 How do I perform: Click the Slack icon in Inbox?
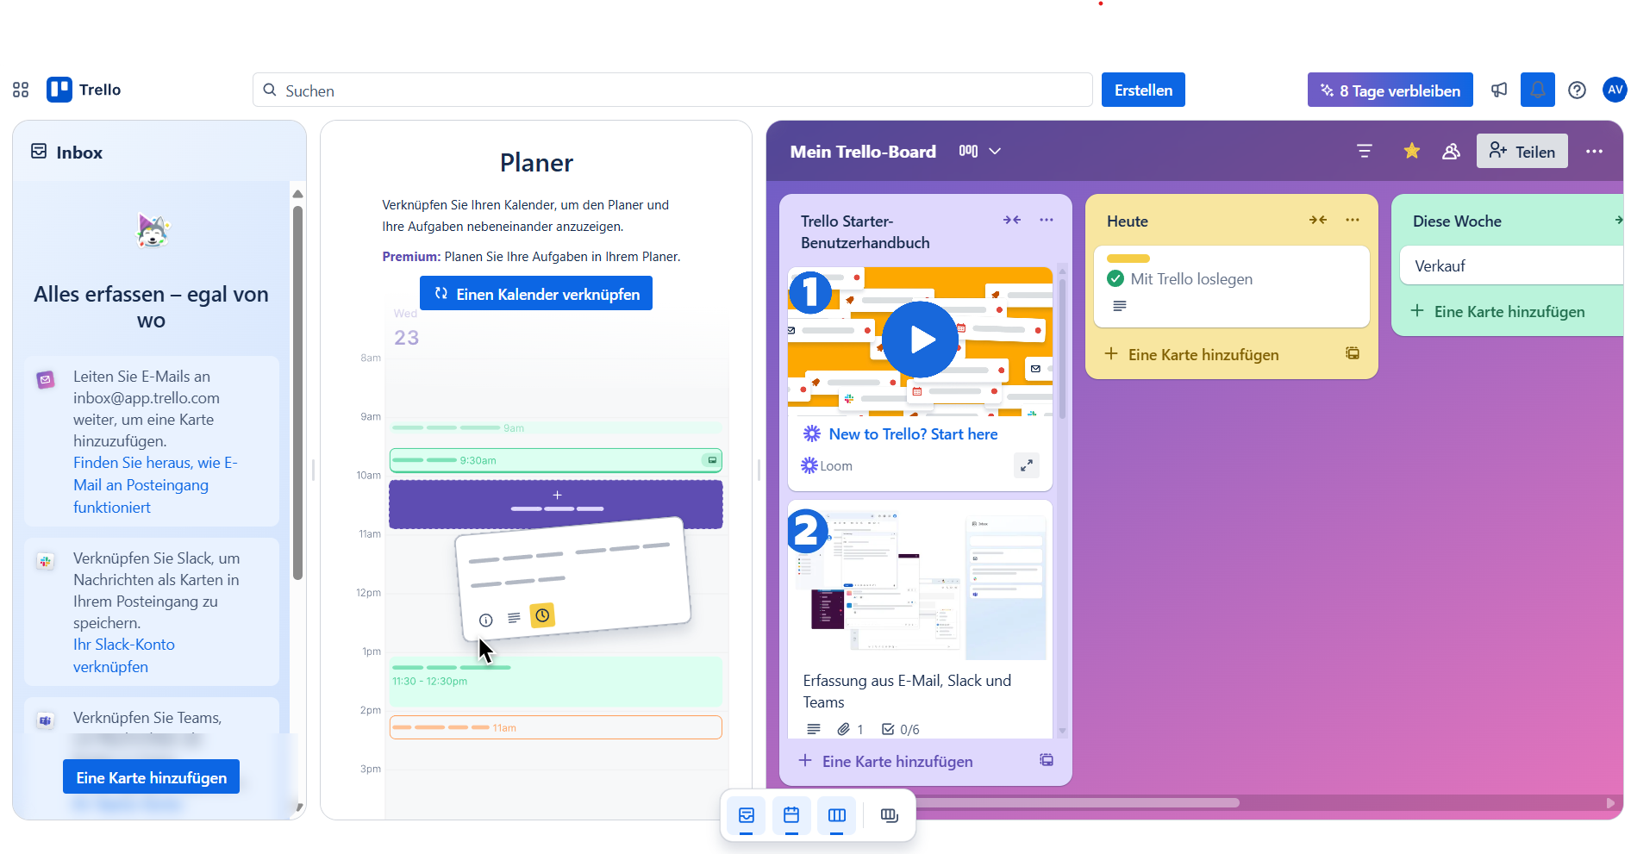tap(46, 561)
